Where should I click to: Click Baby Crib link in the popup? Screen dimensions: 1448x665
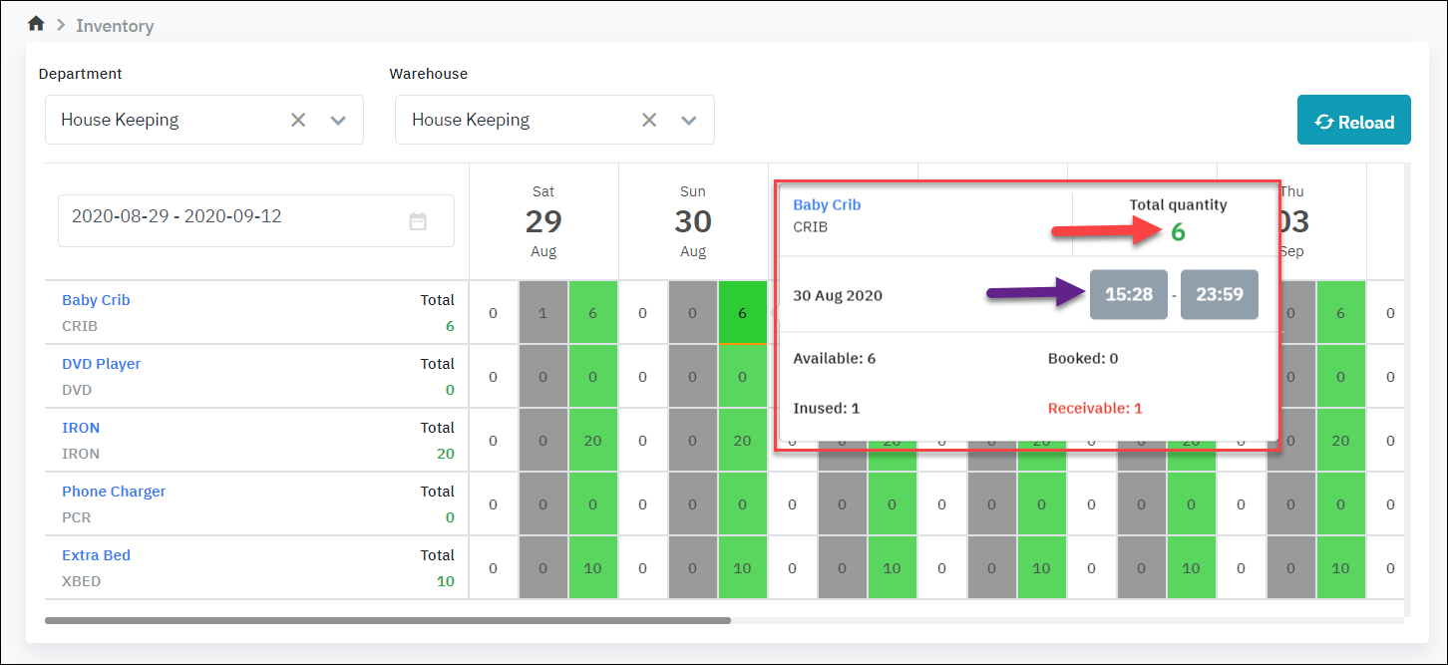tap(827, 204)
